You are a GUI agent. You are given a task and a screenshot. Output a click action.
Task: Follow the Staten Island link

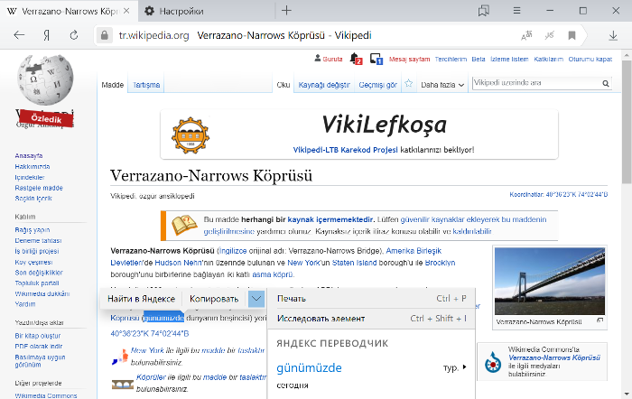point(354,263)
